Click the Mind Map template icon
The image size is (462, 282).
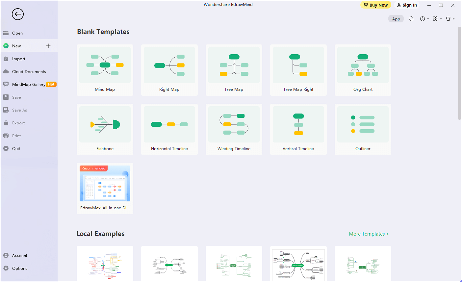[x=105, y=65]
